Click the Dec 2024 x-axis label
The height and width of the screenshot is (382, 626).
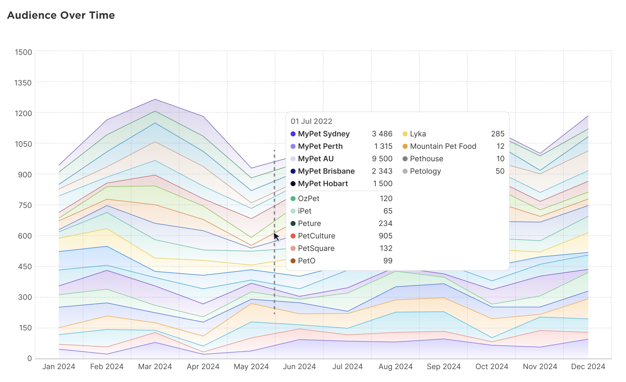pos(588,367)
